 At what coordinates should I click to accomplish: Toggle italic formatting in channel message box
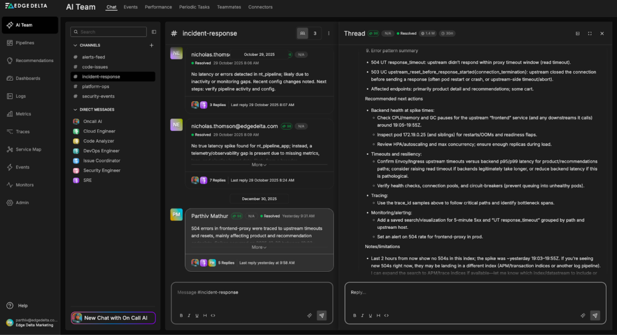tap(189, 315)
